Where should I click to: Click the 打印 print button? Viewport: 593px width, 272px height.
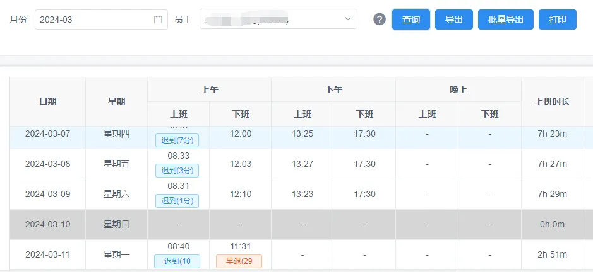pyautogui.click(x=557, y=20)
